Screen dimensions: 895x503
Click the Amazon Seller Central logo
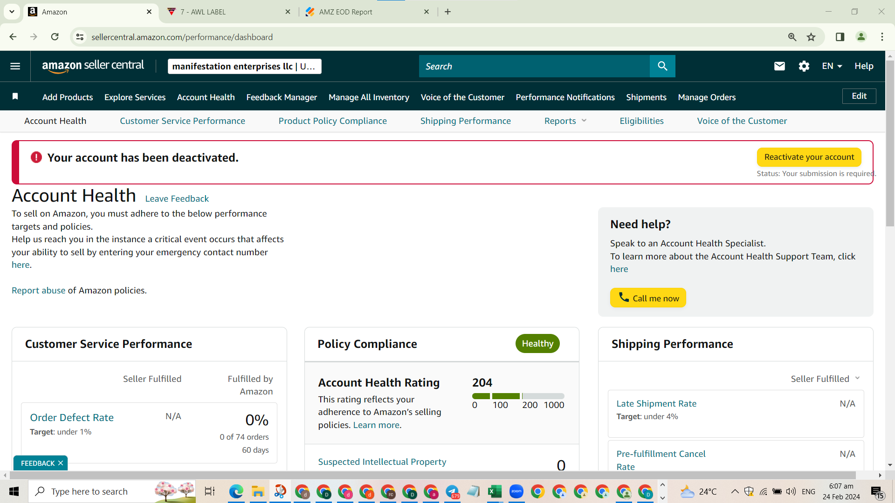point(93,66)
